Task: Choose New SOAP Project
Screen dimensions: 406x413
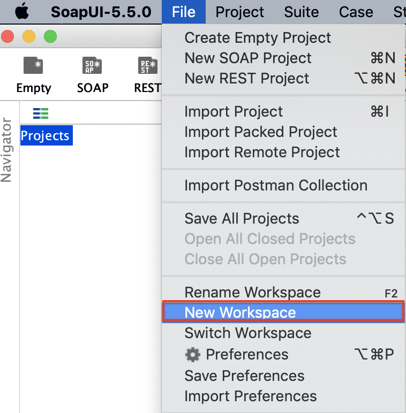Action: click(283, 58)
